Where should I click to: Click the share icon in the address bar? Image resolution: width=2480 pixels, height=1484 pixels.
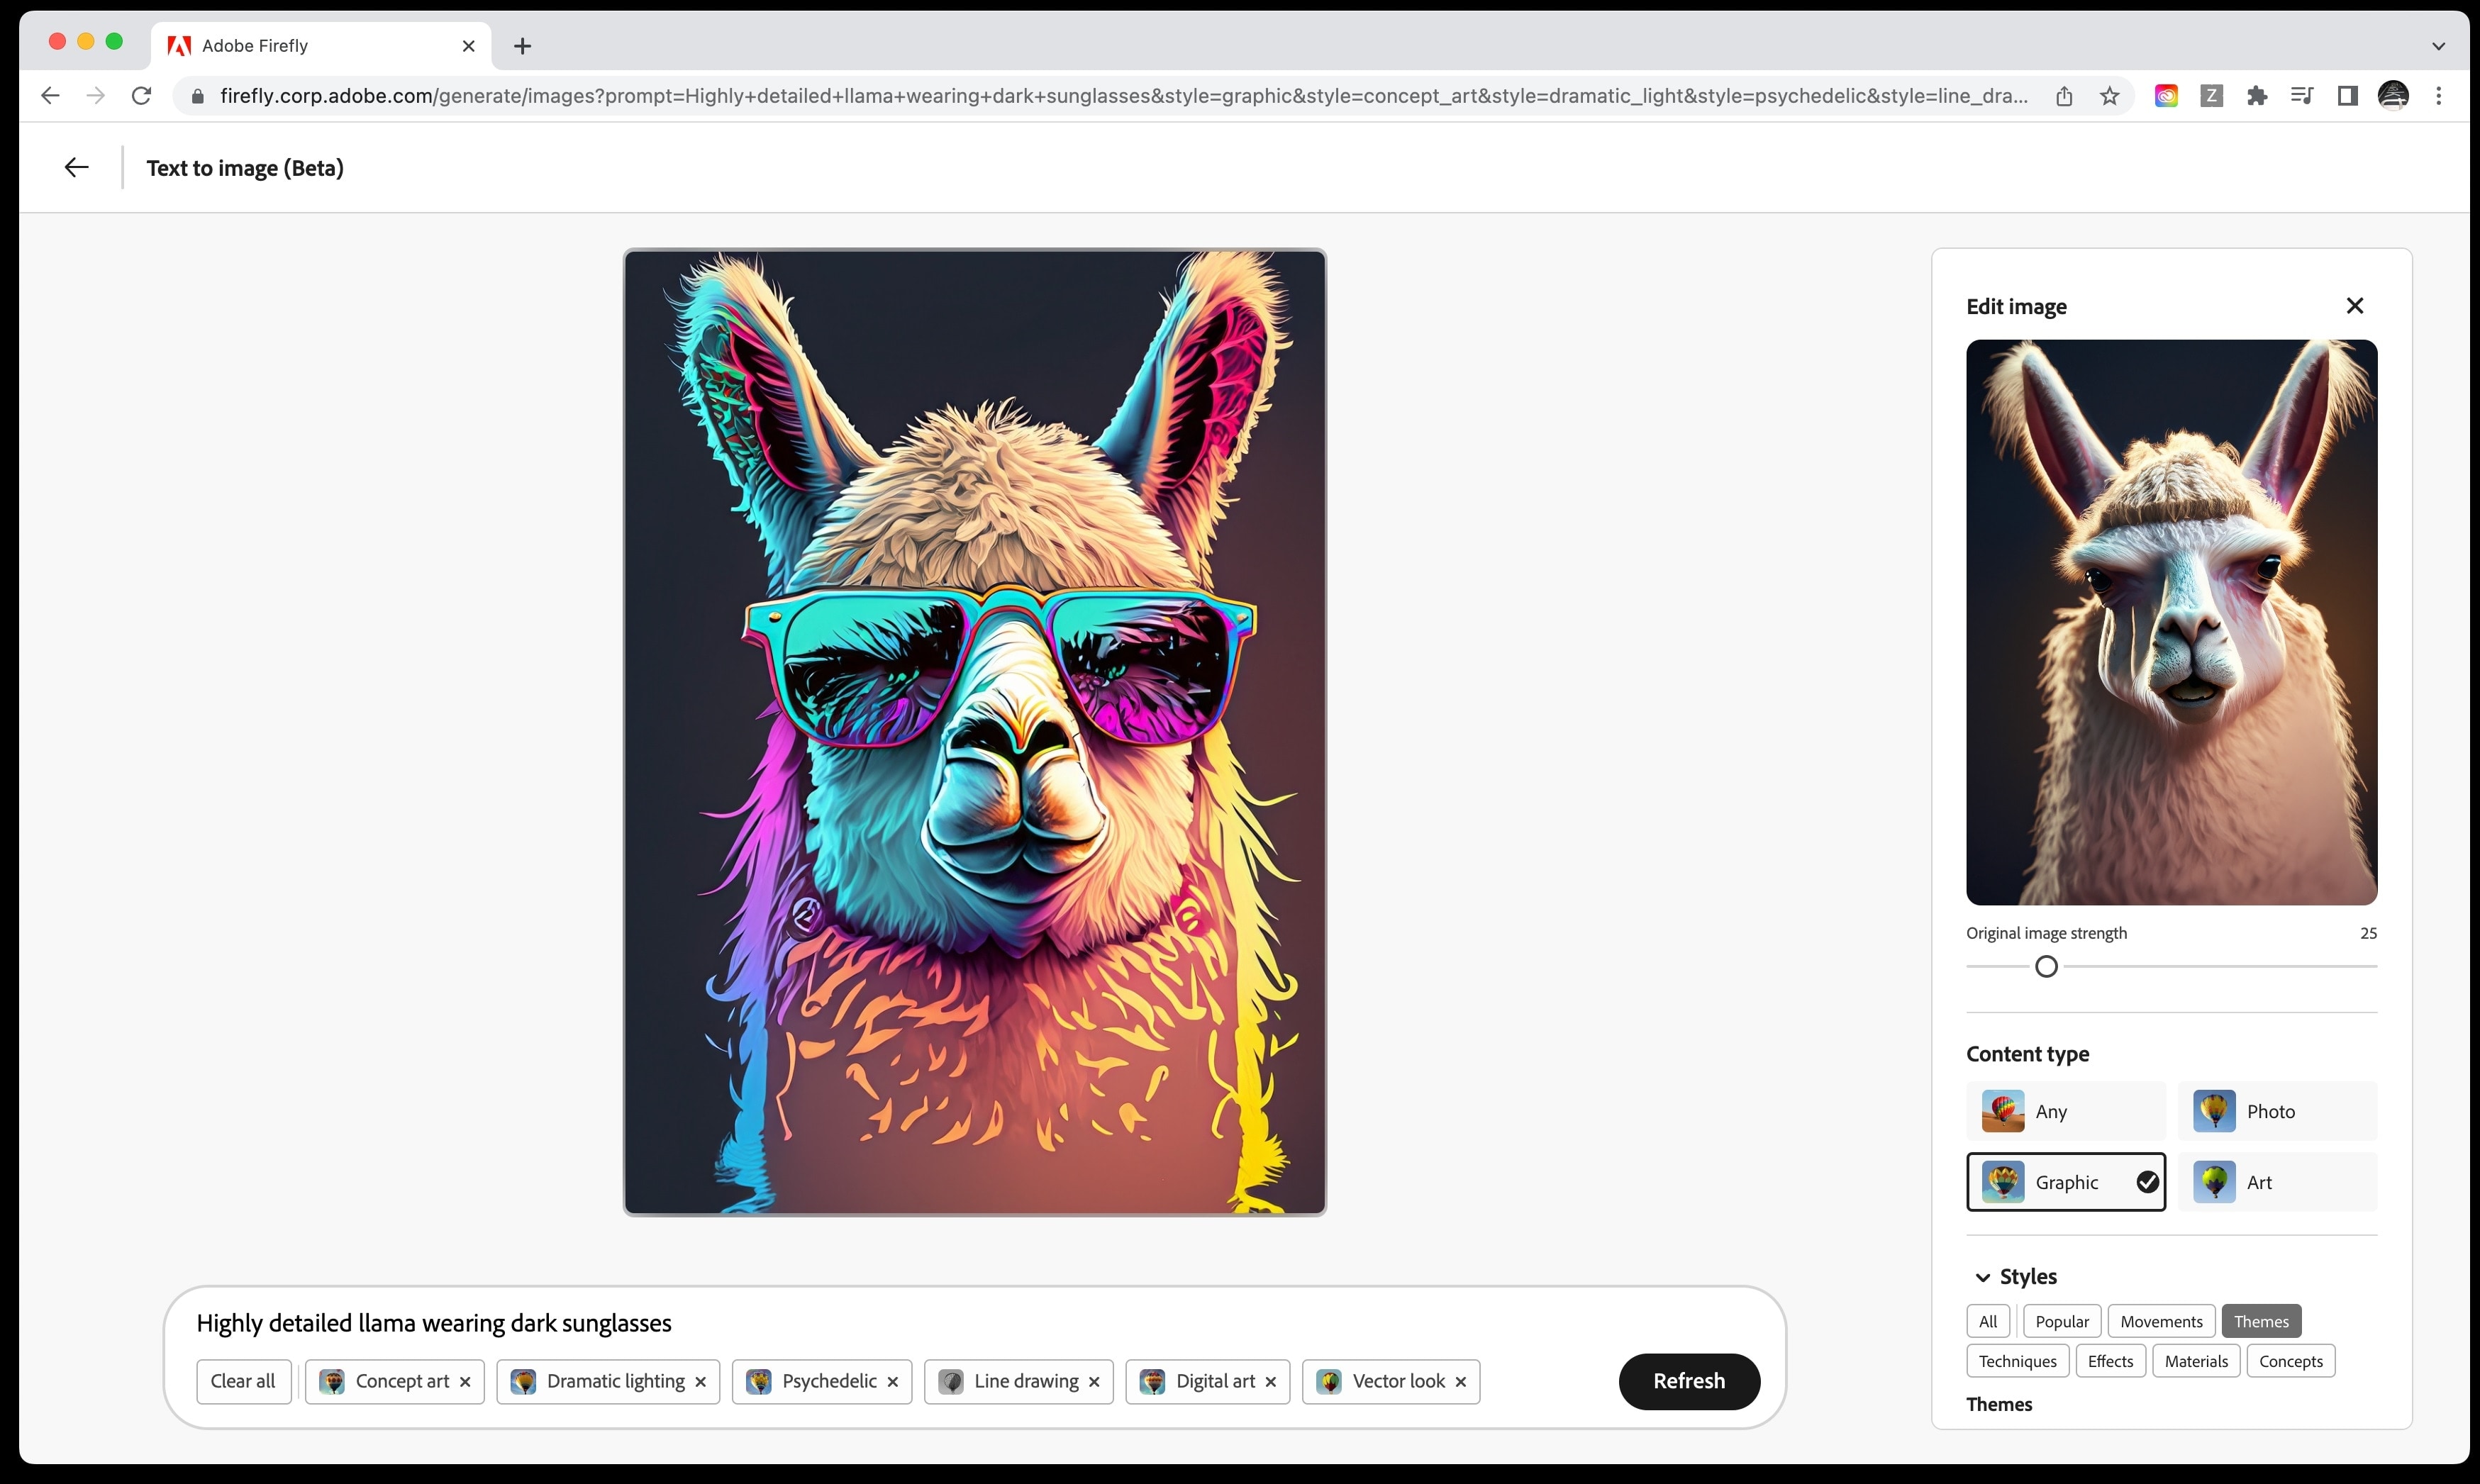click(x=2064, y=96)
